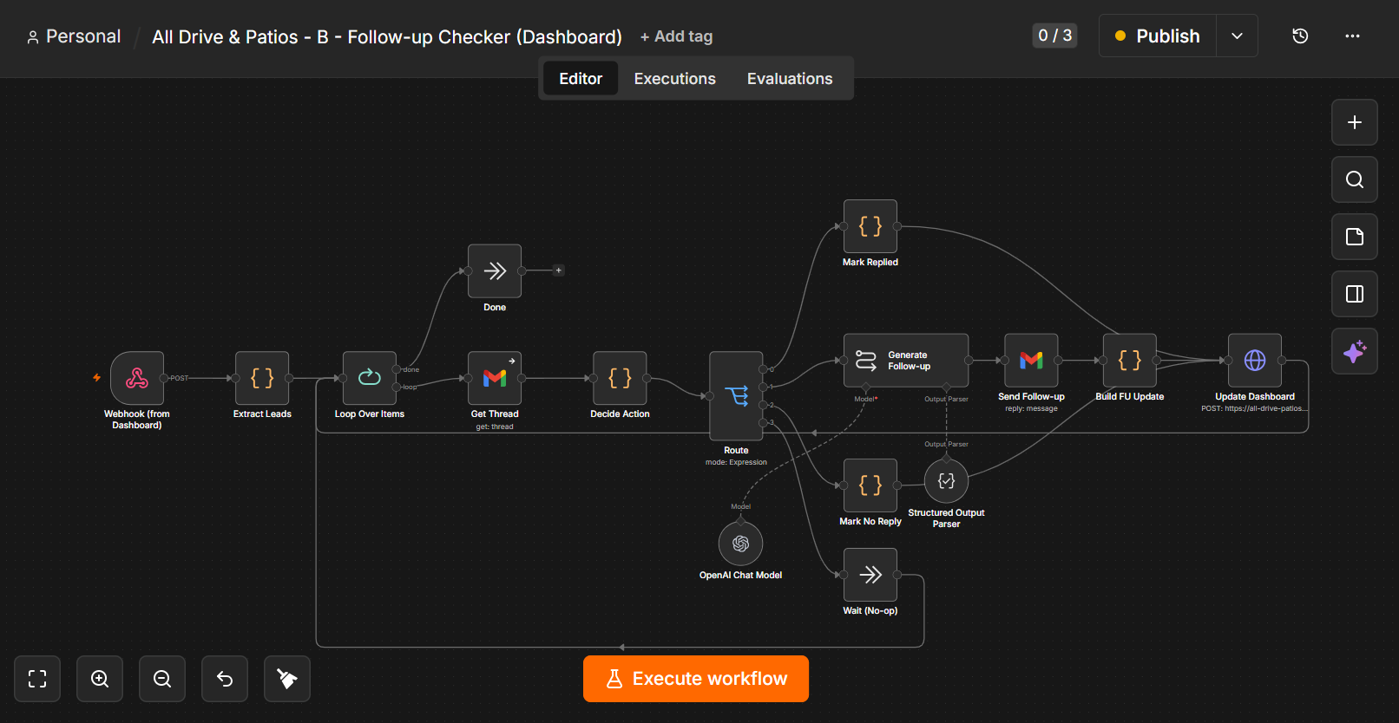Open the AI assistant sparkle button
Screen dimensions: 1399x723
coord(1355,351)
